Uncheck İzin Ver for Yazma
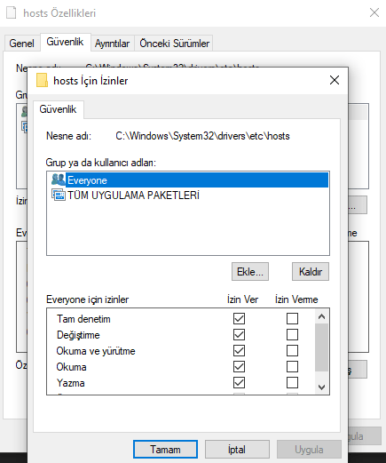The width and height of the screenshot is (386, 463). [239, 383]
